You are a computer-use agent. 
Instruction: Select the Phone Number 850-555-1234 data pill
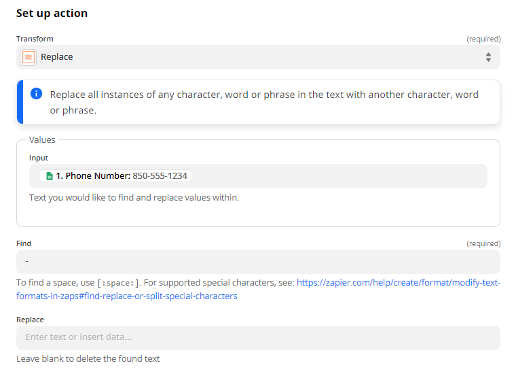115,176
